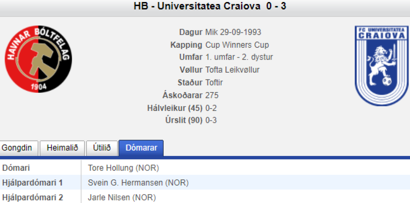The image size is (410, 203).
Task: Click the active Dómarar tab
Action: [x=141, y=148]
